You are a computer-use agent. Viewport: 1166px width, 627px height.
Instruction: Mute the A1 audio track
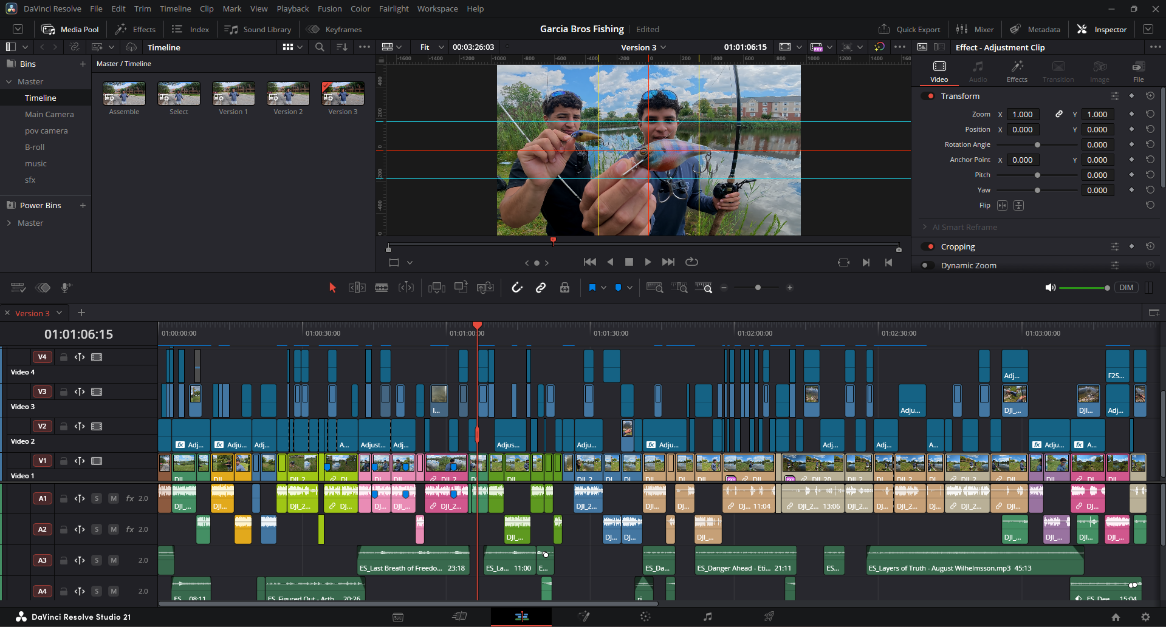pyautogui.click(x=114, y=498)
